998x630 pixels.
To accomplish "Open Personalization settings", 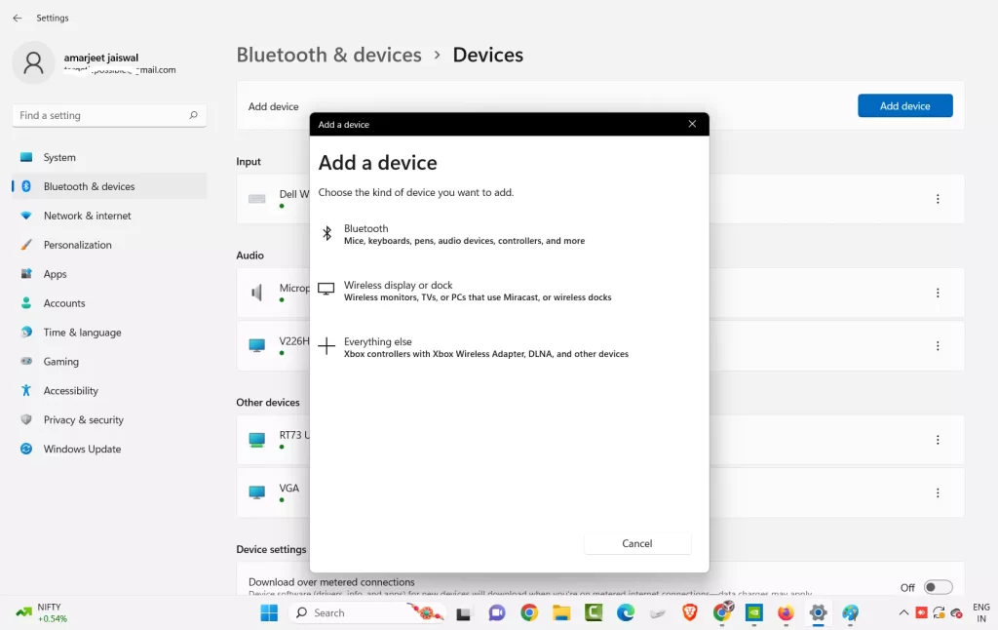I will pos(109,245).
